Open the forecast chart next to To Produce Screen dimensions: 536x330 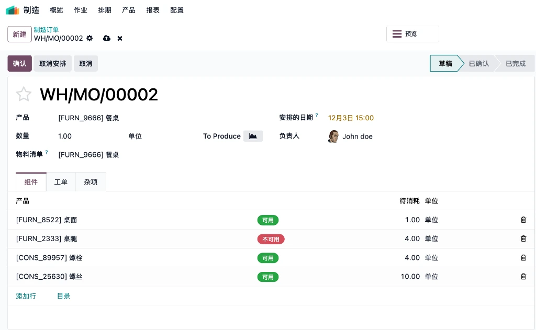coord(253,136)
